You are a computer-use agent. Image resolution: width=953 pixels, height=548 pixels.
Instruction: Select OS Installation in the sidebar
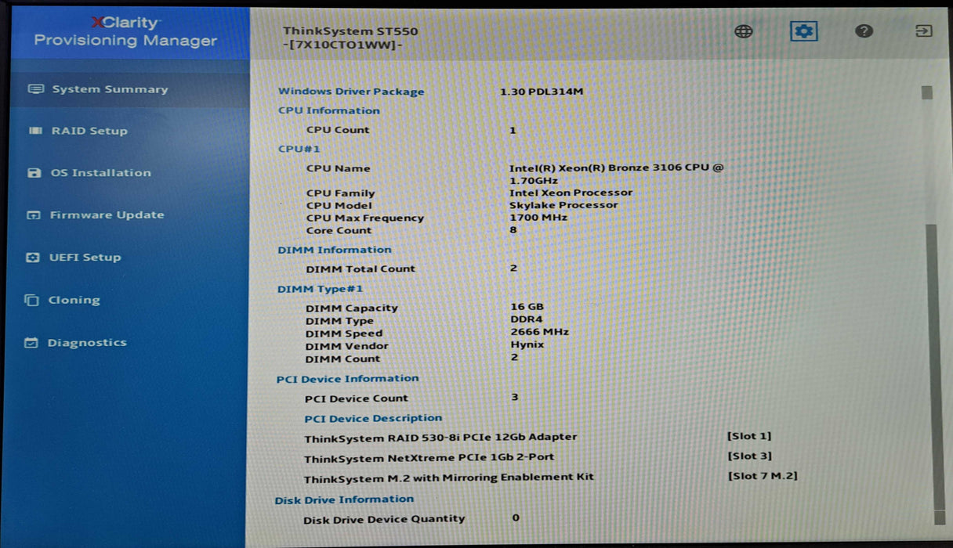point(100,173)
